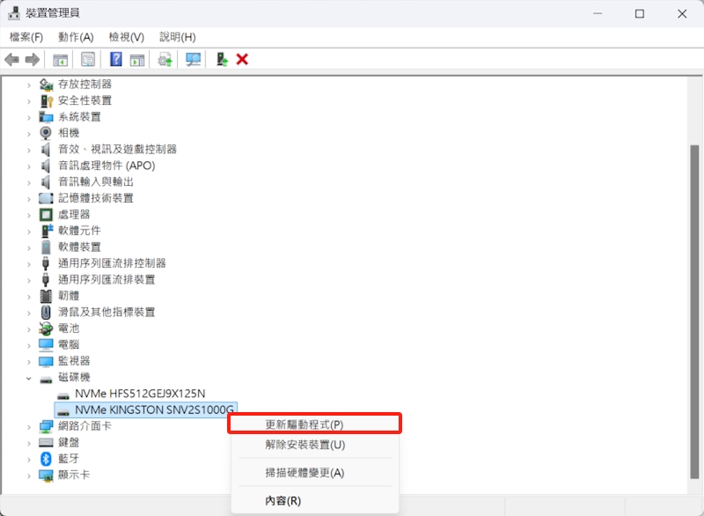Viewport: 704px width, 516px height.
Task: Open the 檔案(F) menu
Action: [x=26, y=37]
